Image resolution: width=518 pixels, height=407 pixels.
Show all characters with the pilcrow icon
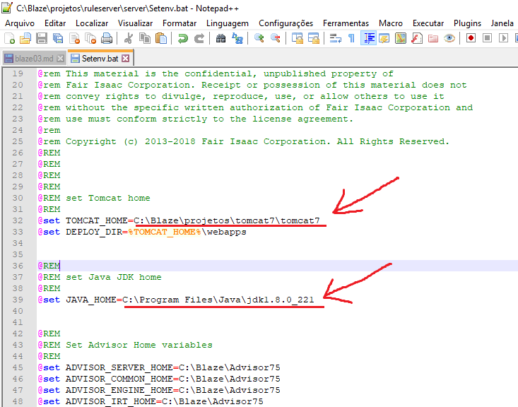[x=351, y=38]
